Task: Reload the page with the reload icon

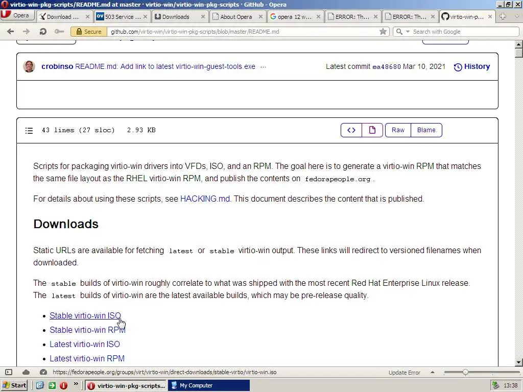Action: [43, 32]
